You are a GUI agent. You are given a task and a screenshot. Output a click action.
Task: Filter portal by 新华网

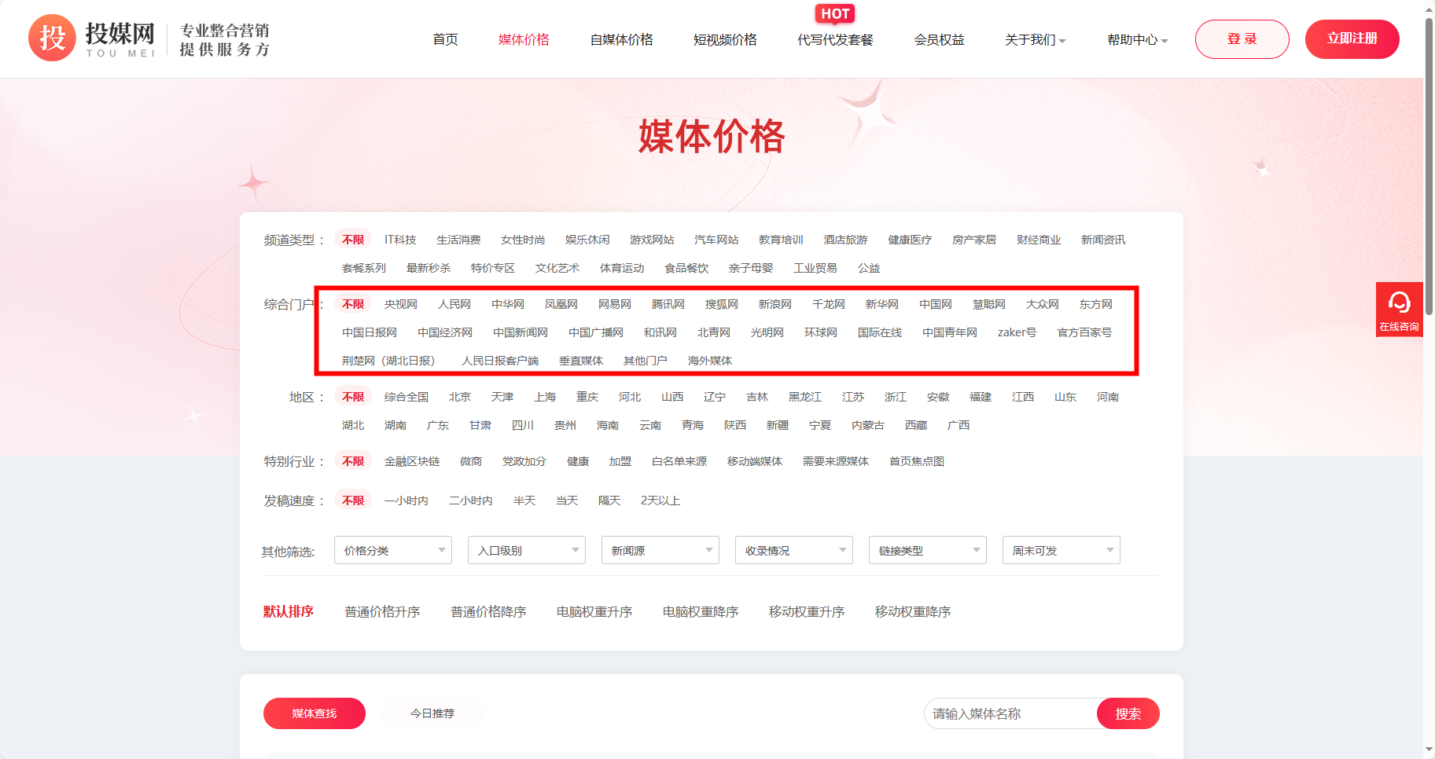tap(881, 304)
